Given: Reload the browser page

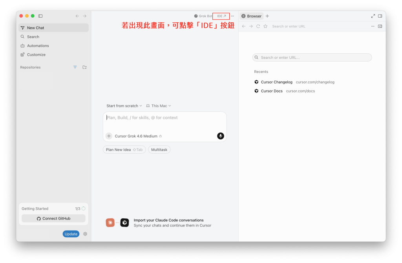Looking at the screenshot, I should [x=258, y=26].
